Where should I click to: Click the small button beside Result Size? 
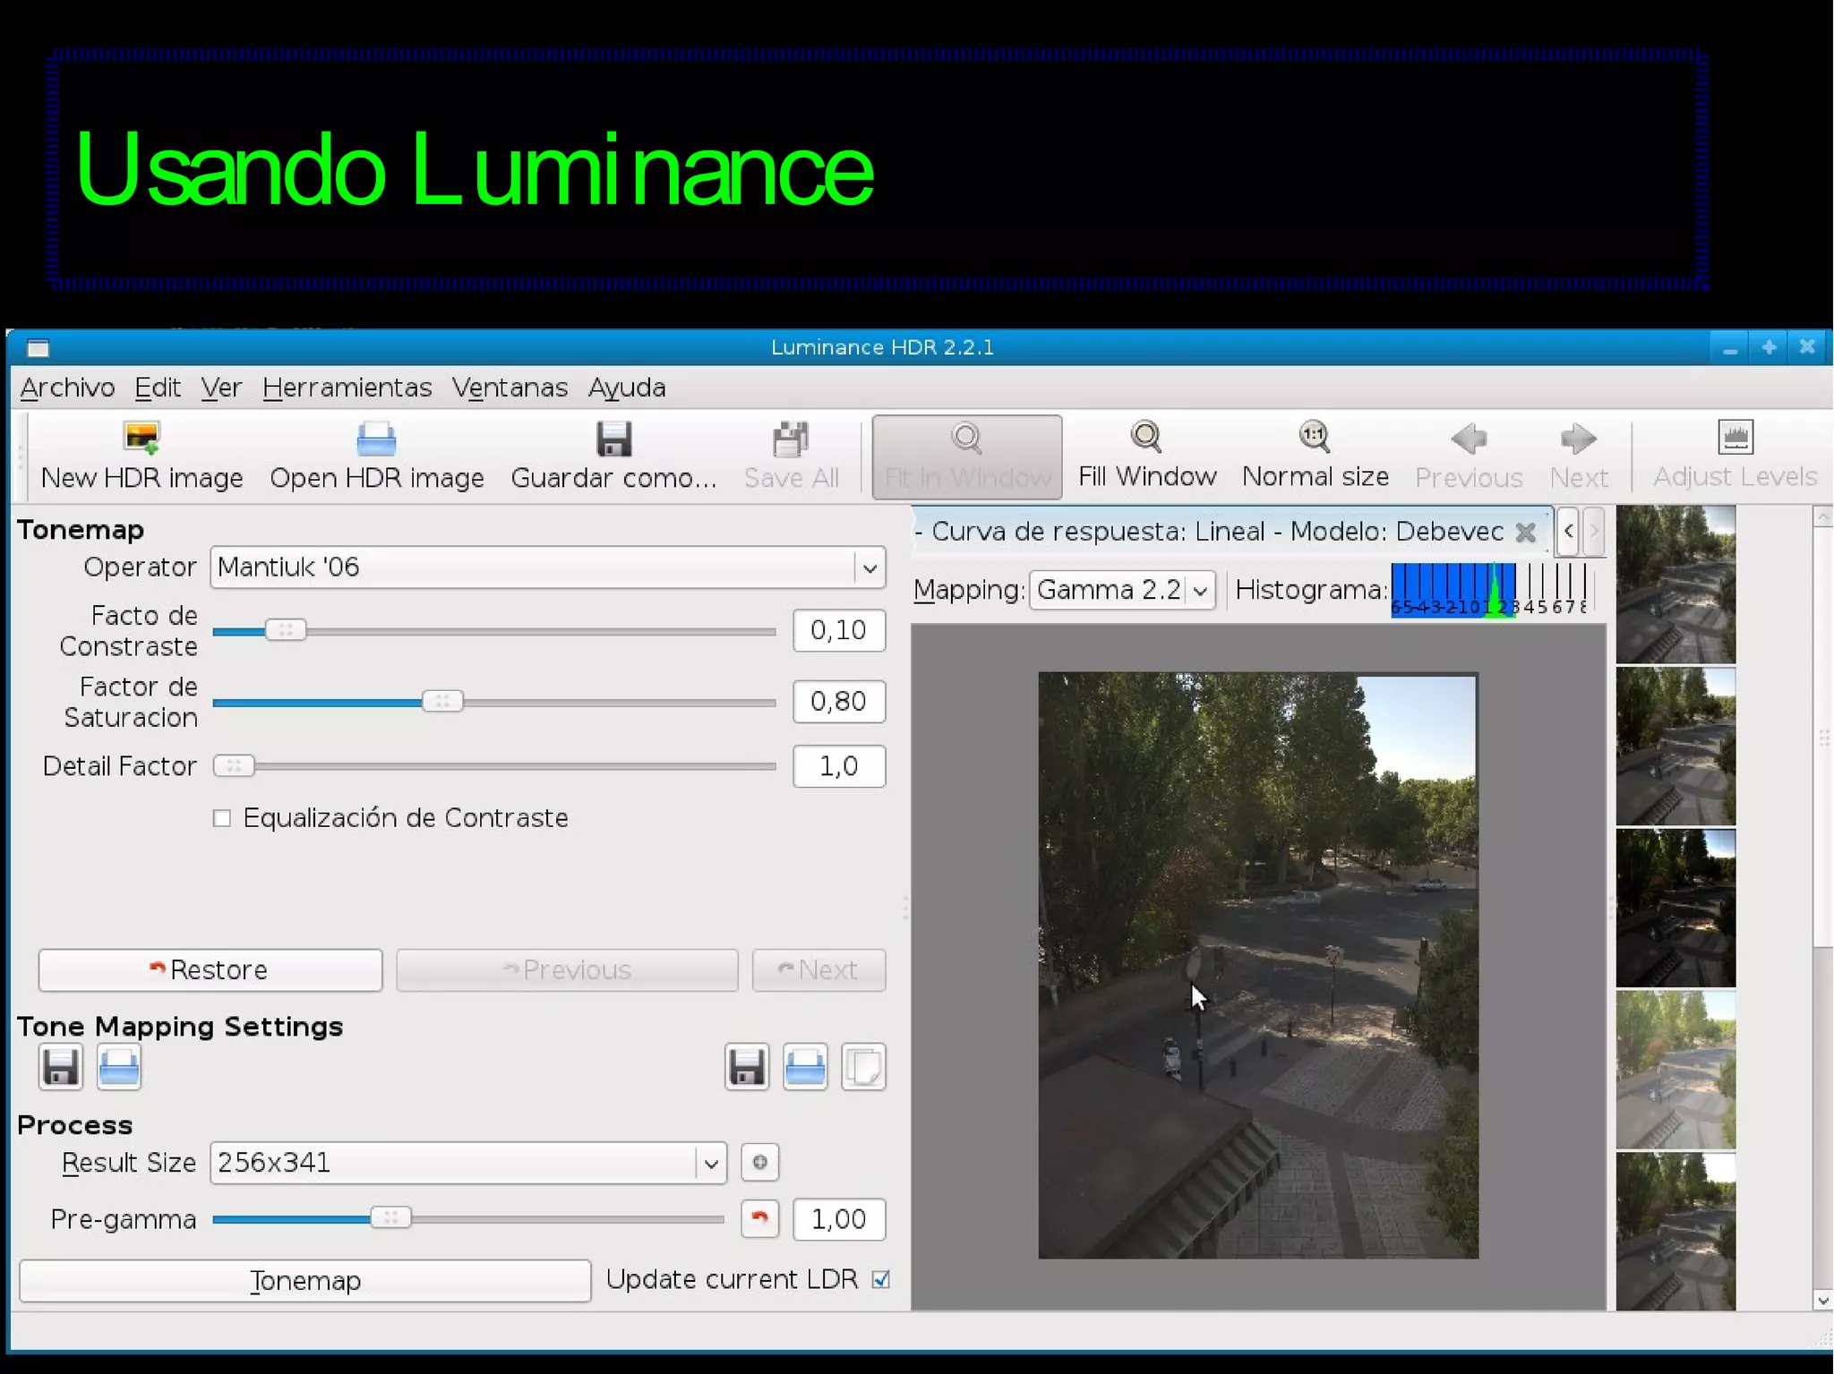759,1162
